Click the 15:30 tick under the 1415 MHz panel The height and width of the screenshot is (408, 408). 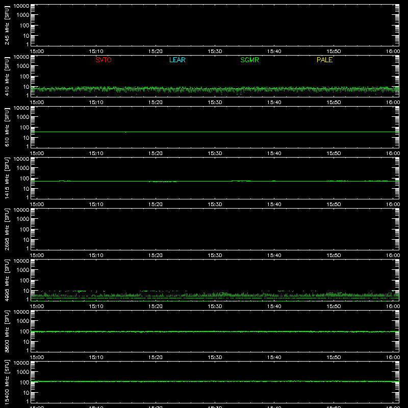pyautogui.click(x=215, y=205)
